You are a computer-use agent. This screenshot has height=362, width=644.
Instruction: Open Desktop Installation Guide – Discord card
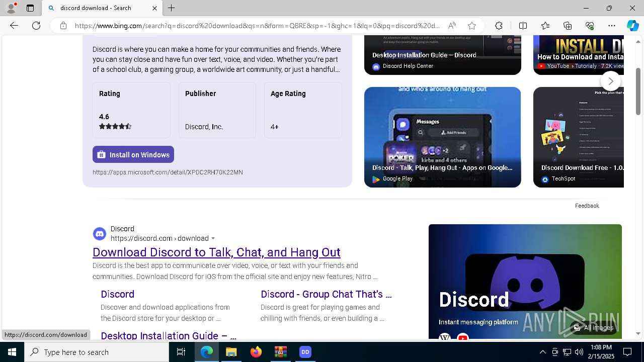click(x=443, y=55)
